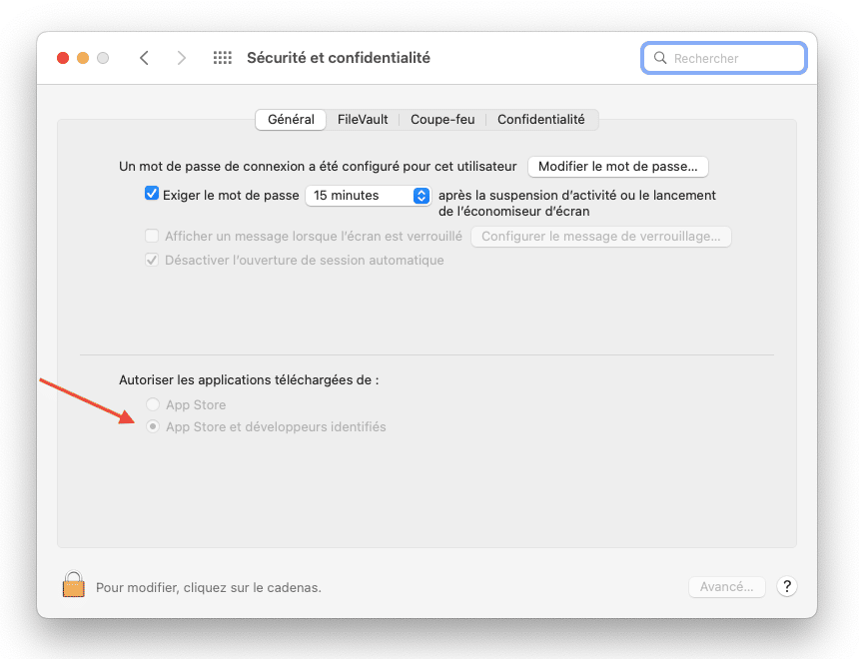This screenshot has width=859, height=659.
Task: Close the window with the red button
Action: (x=63, y=58)
